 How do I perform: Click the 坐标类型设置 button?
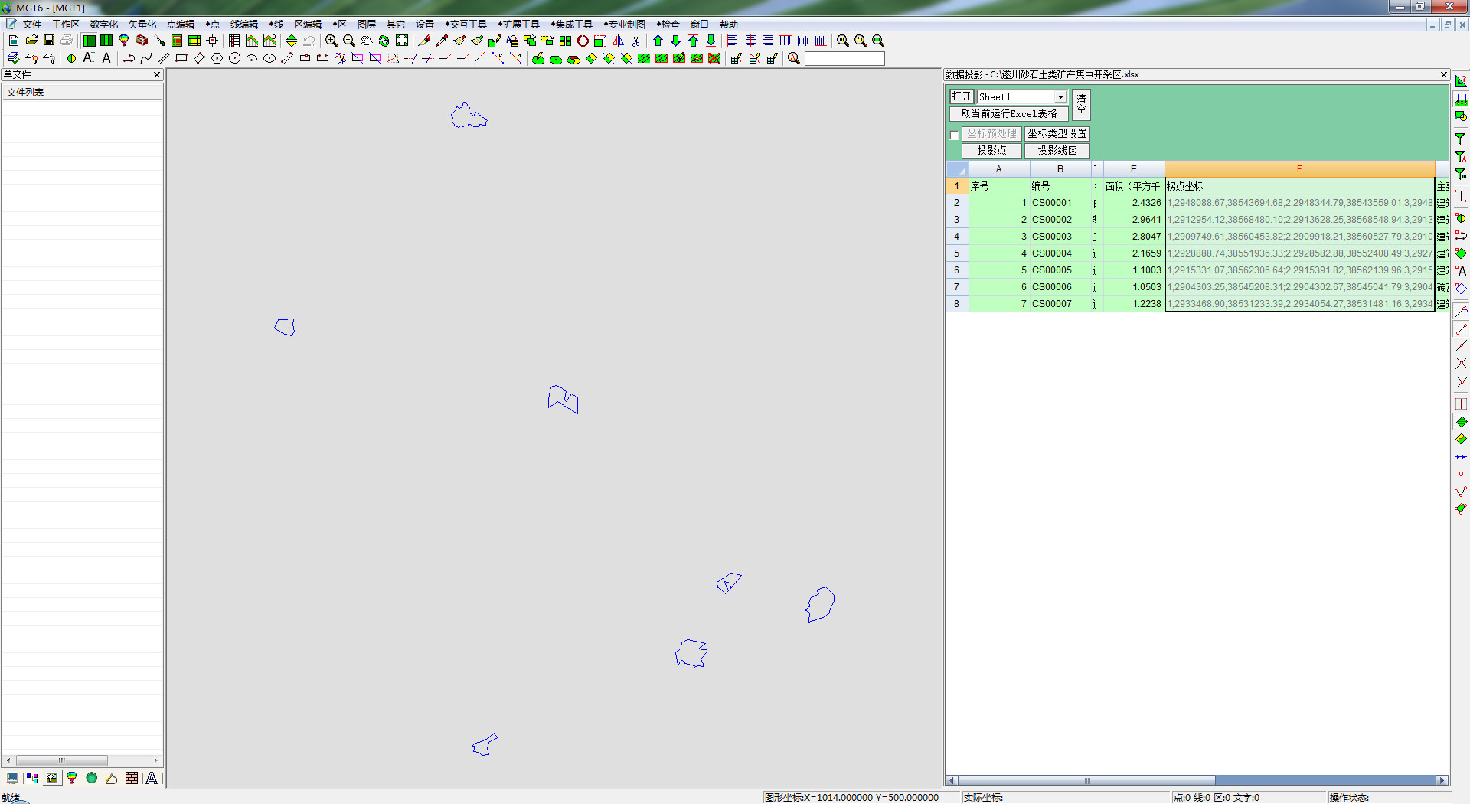pyautogui.click(x=1057, y=133)
